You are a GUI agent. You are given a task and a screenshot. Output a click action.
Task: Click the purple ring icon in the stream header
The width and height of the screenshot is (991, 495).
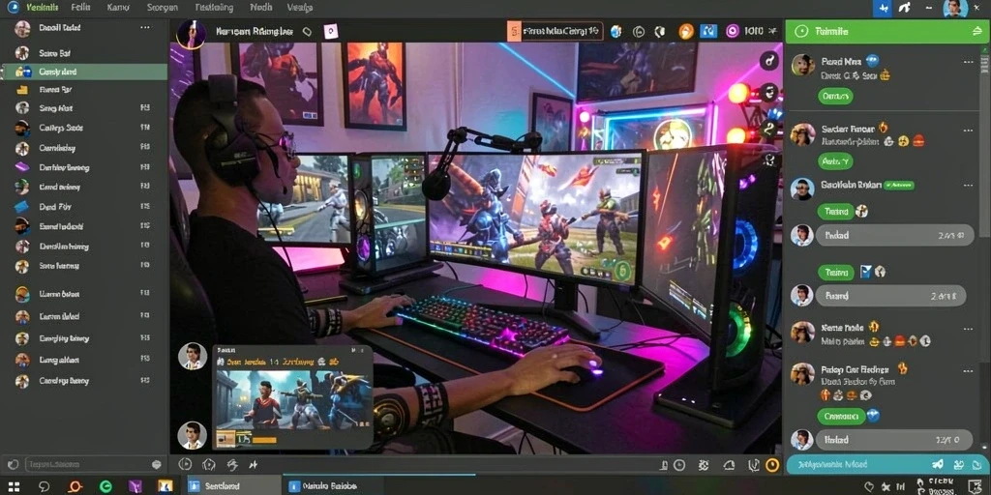(733, 31)
